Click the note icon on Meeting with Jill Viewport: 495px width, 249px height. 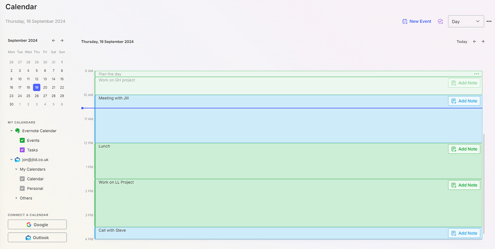(x=454, y=101)
